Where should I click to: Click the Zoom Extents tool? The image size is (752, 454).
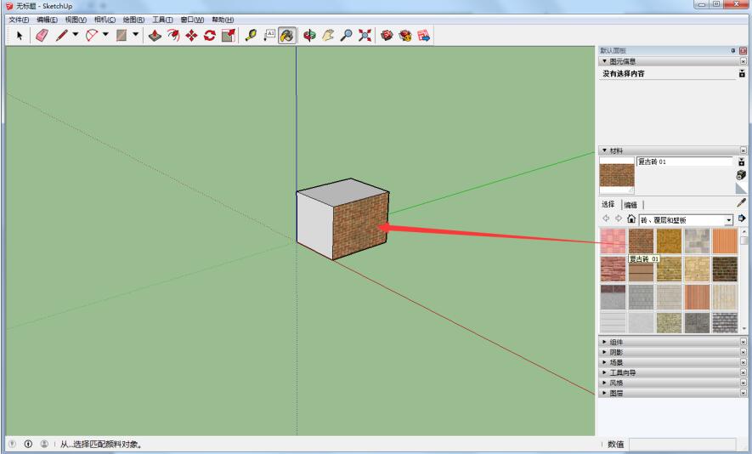point(365,35)
